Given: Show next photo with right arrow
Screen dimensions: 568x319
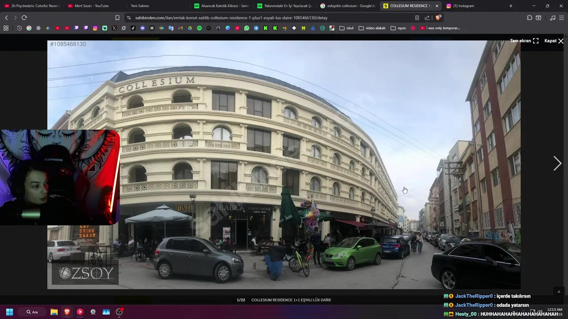Looking at the screenshot, I should click(557, 163).
